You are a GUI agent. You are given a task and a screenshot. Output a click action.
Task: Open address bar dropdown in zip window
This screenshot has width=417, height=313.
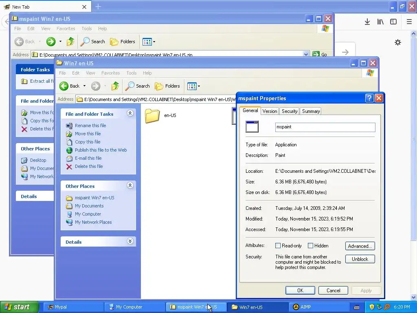pyautogui.click(x=306, y=54)
